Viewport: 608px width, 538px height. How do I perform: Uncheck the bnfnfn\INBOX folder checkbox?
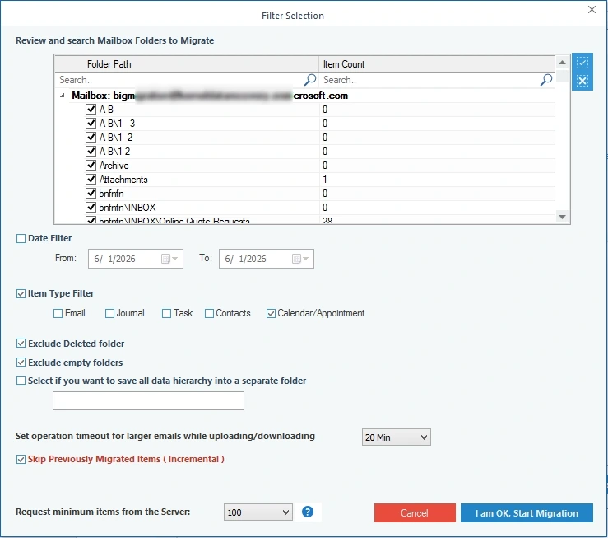pos(91,208)
